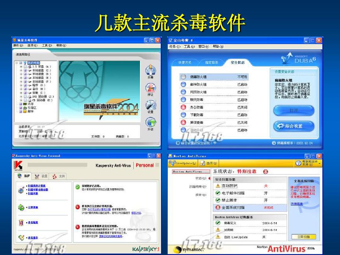Open the 工具 menu in Rising
Viewport: 340px width, 255px height.
47,45
